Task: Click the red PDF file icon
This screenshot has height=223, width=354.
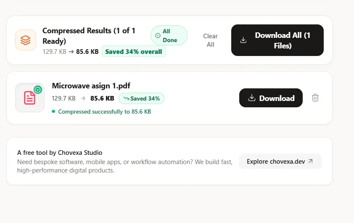Action: [x=29, y=98]
